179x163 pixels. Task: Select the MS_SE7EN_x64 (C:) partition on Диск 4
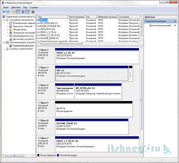(98, 91)
